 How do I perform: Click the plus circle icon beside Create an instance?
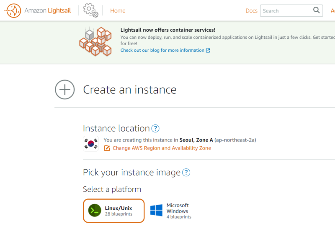click(65, 89)
